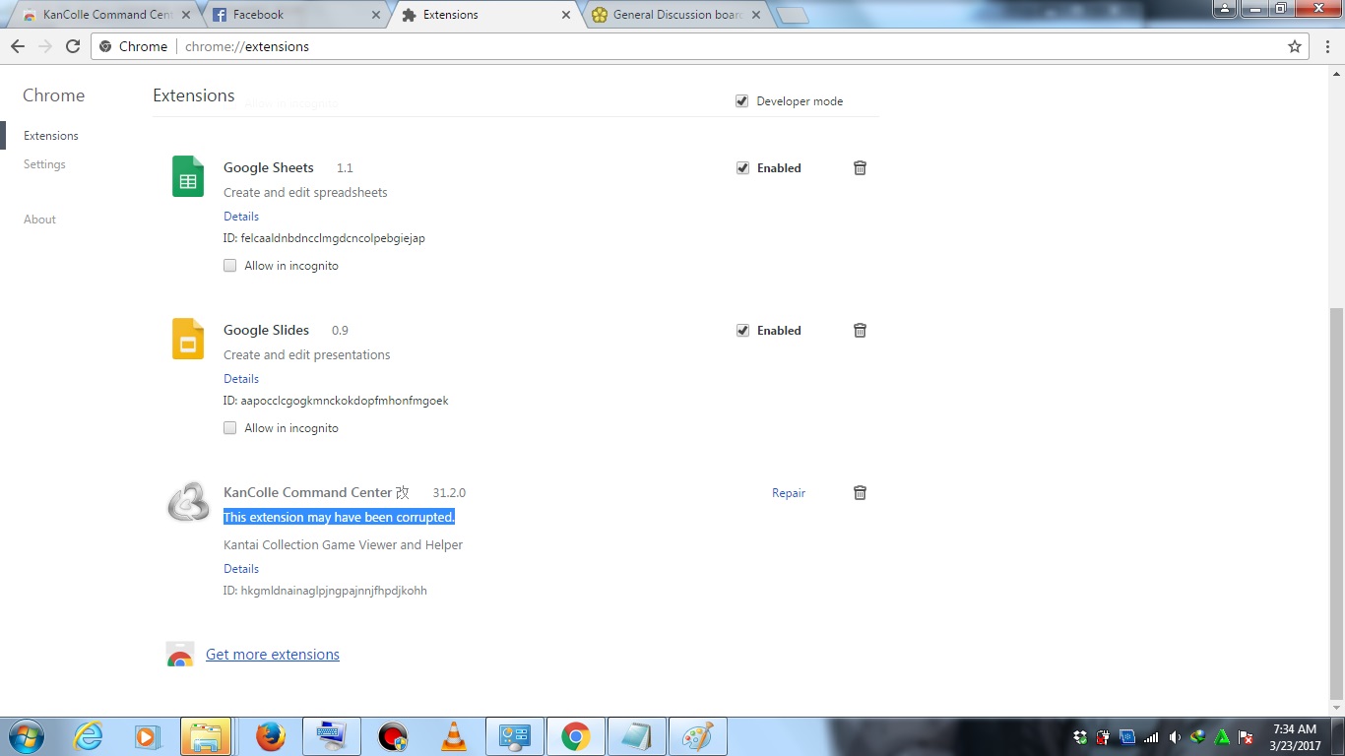Launch Firefox from the taskbar
Image resolution: width=1345 pixels, height=756 pixels.
pos(270,736)
